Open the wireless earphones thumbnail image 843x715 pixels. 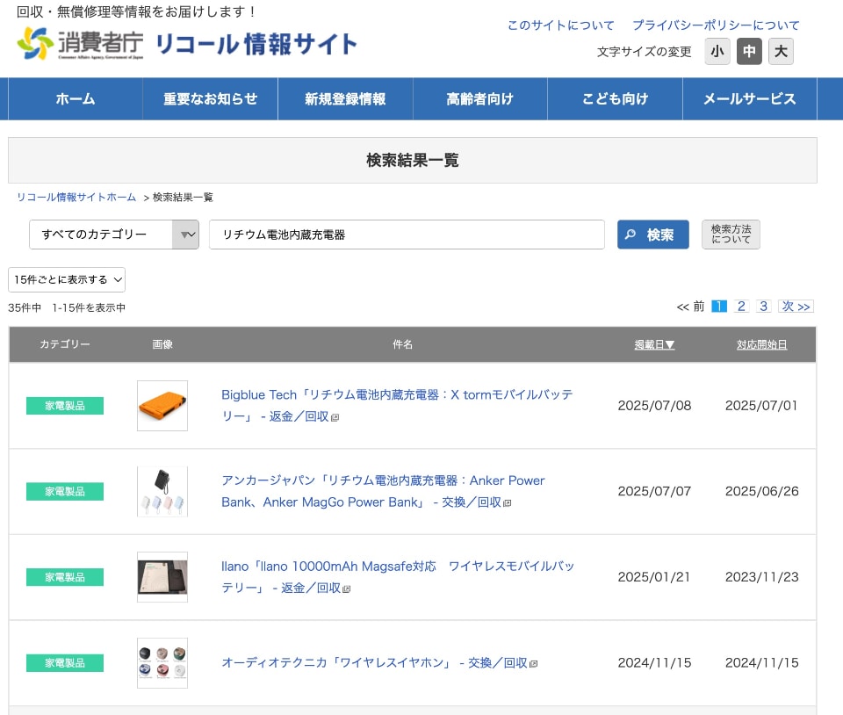pos(162,662)
